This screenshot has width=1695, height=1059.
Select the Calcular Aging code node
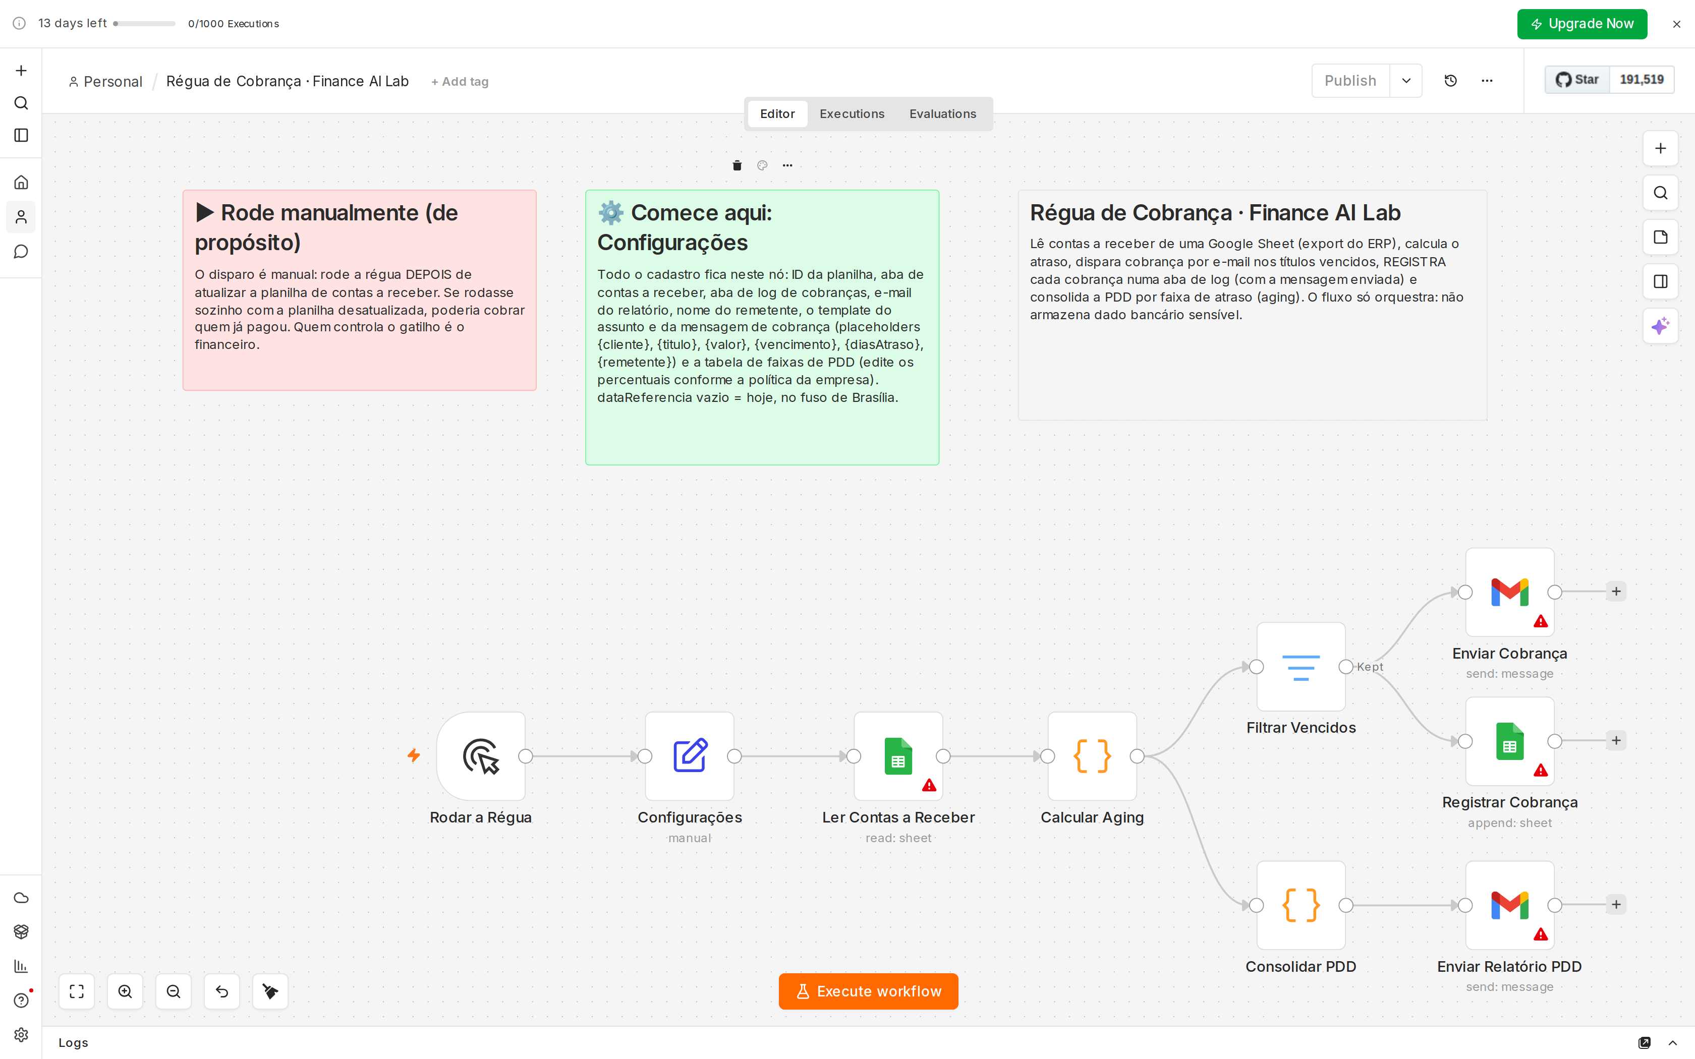point(1092,756)
